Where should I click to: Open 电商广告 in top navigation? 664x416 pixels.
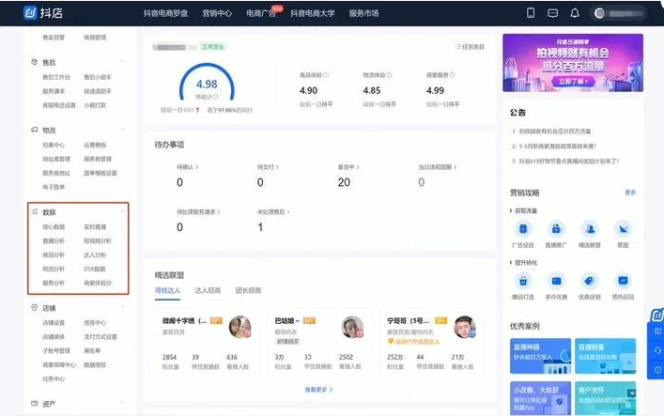[261, 13]
